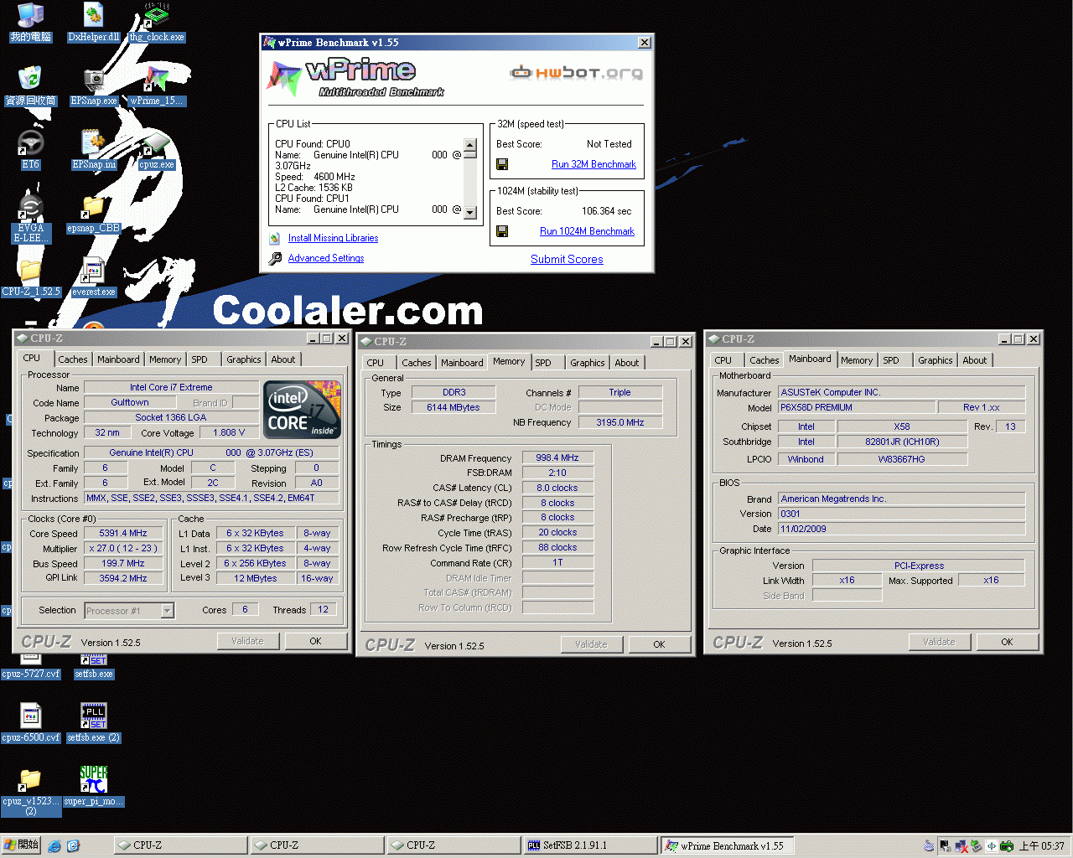Click the 32M best score floppy save icon
This screenshot has width=1073, height=858.
[502, 164]
